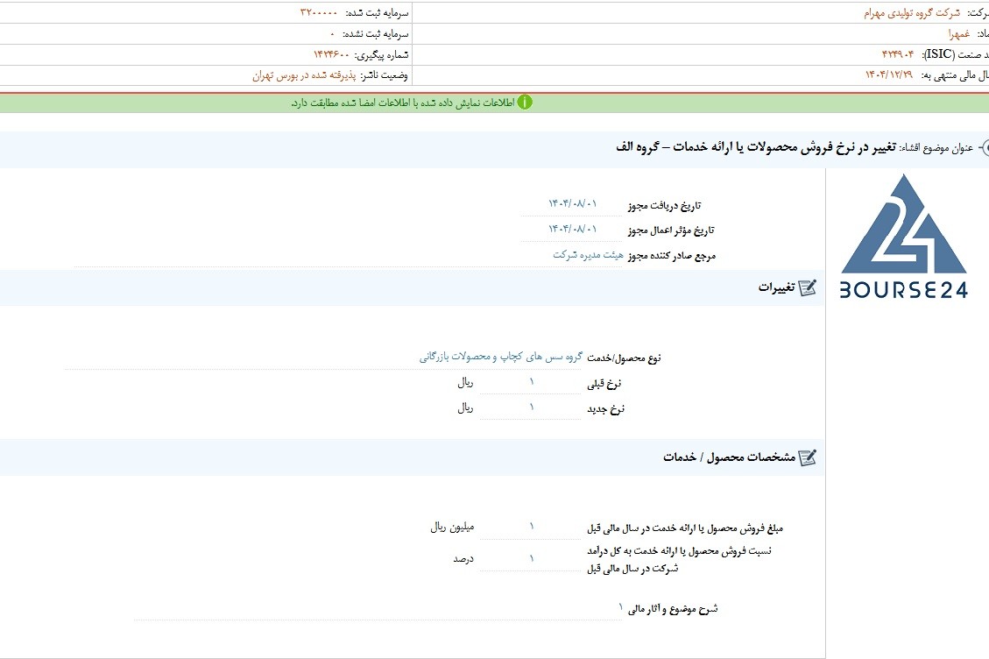Click the sales-to-revenue ratio field (درصد)
This screenshot has width=989, height=659.
point(531,558)
